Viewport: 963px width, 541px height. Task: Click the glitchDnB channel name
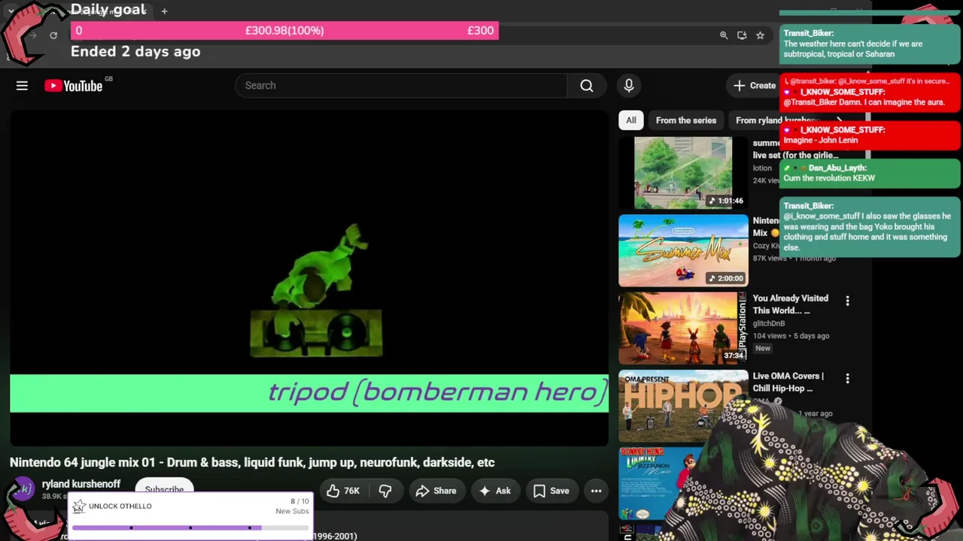(769, 323)
